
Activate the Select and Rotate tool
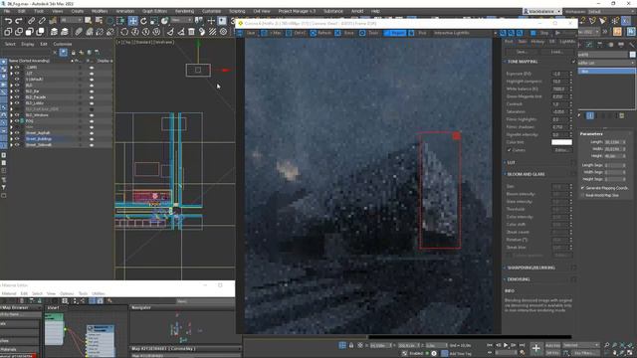coord(143,21)
